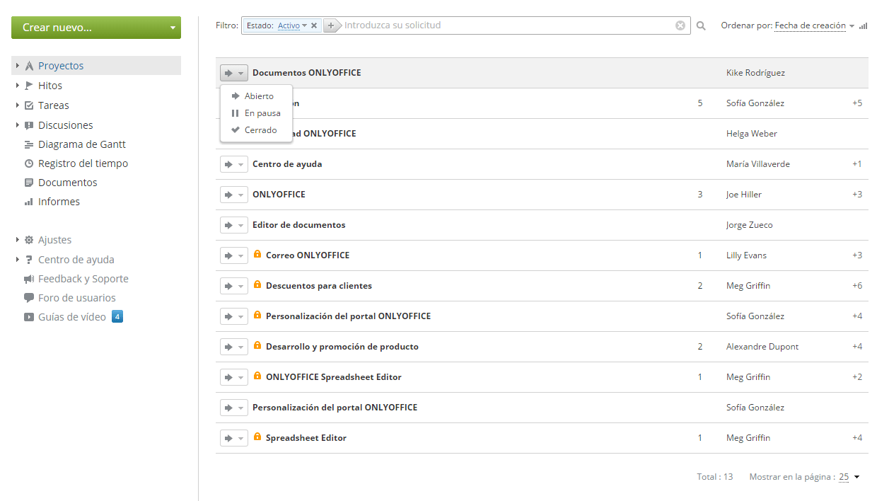The image size is (877, 501).
Task: Toggle sort direction bars icon
Action: point(863,26)
